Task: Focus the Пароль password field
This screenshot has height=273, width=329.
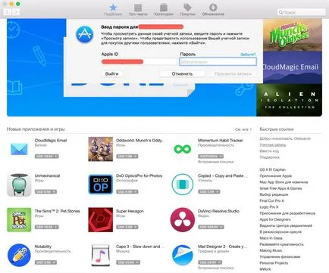Action: [x=218, y=61]
